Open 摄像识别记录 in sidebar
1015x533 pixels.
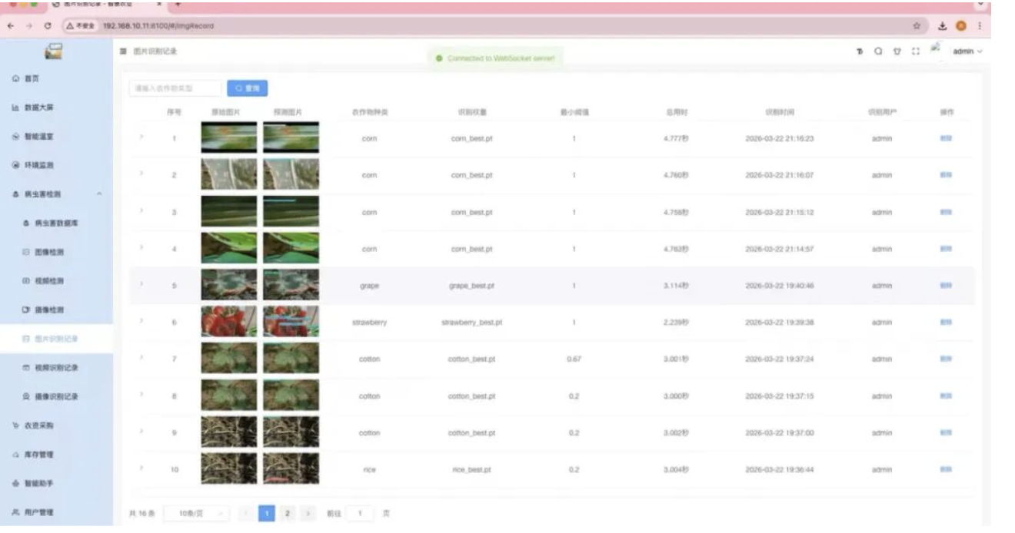(x=56, y=396)
